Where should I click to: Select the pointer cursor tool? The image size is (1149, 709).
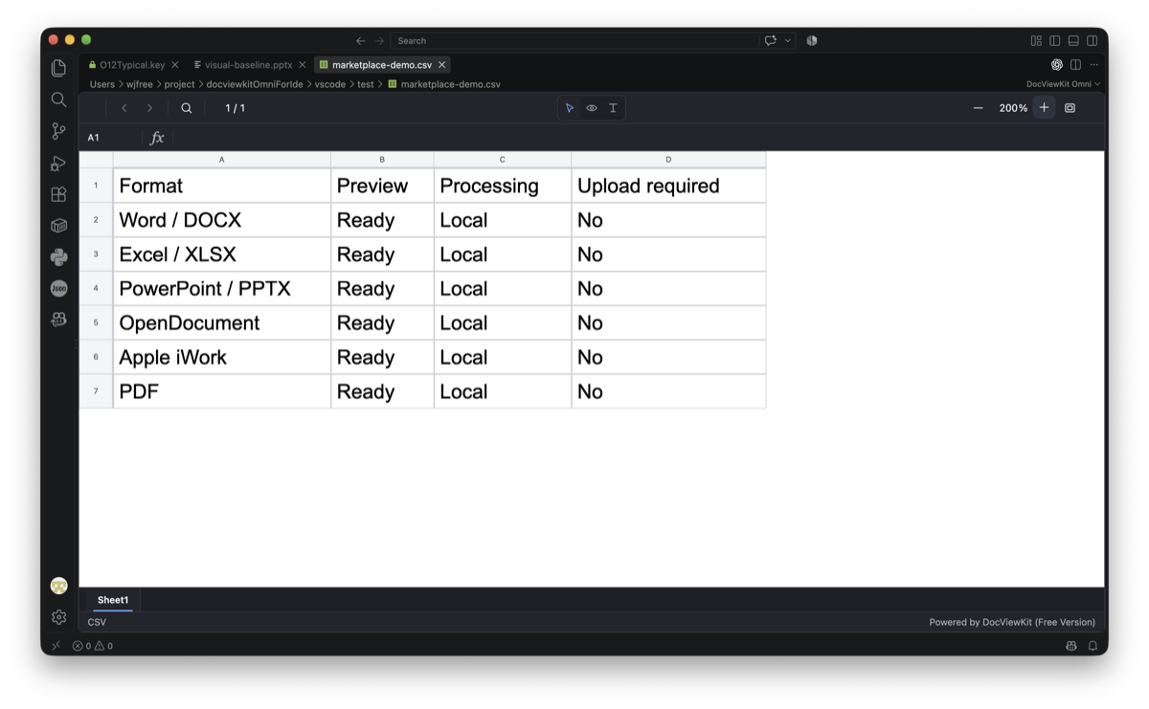tap(570, 108)
